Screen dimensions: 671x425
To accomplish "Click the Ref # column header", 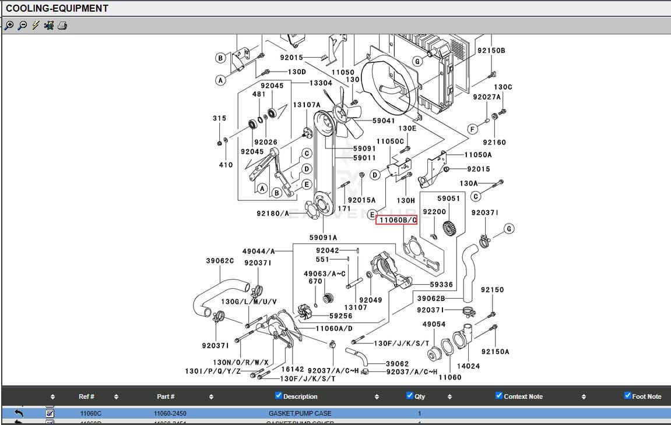I will (86, 396).
